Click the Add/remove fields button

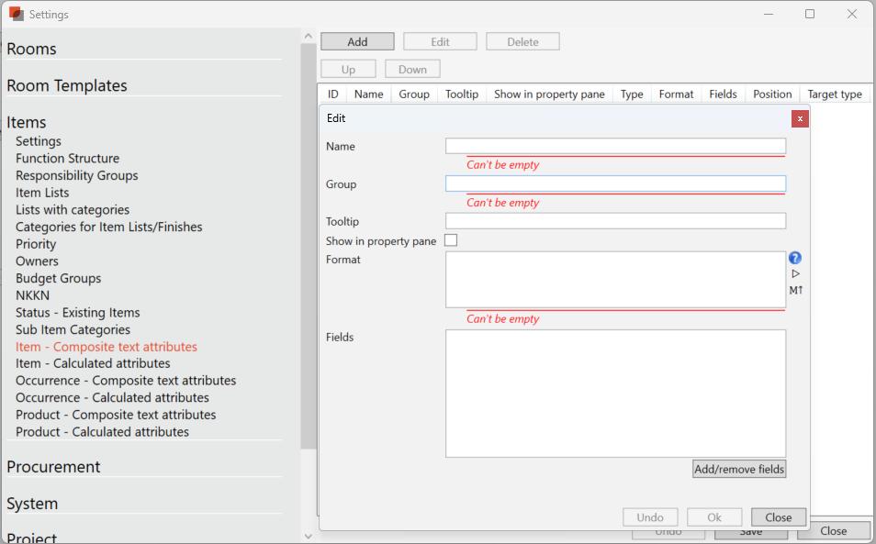739,469
